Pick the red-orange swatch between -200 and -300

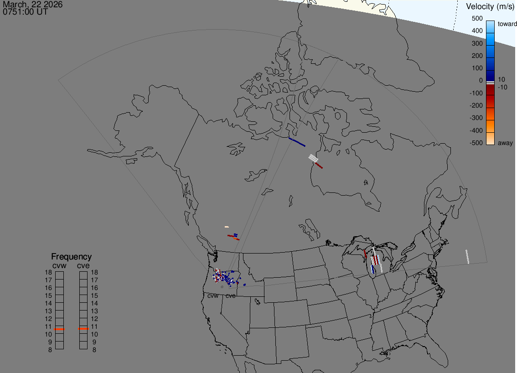pyautogui.click(x=490, y=114)
